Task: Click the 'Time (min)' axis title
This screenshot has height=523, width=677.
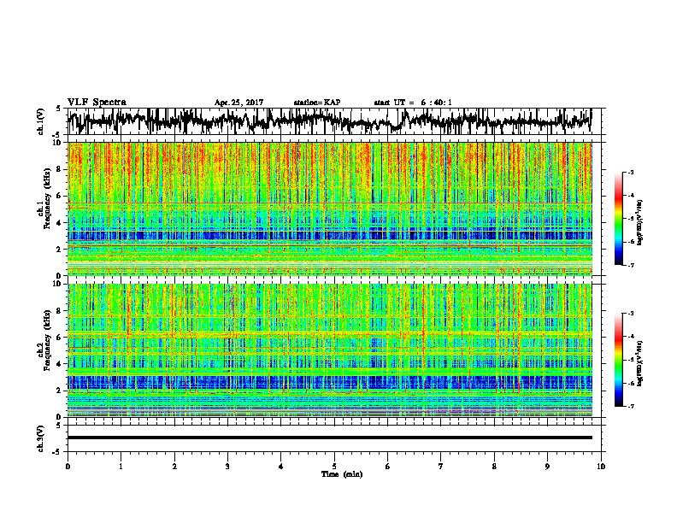Action: (342, 474)
